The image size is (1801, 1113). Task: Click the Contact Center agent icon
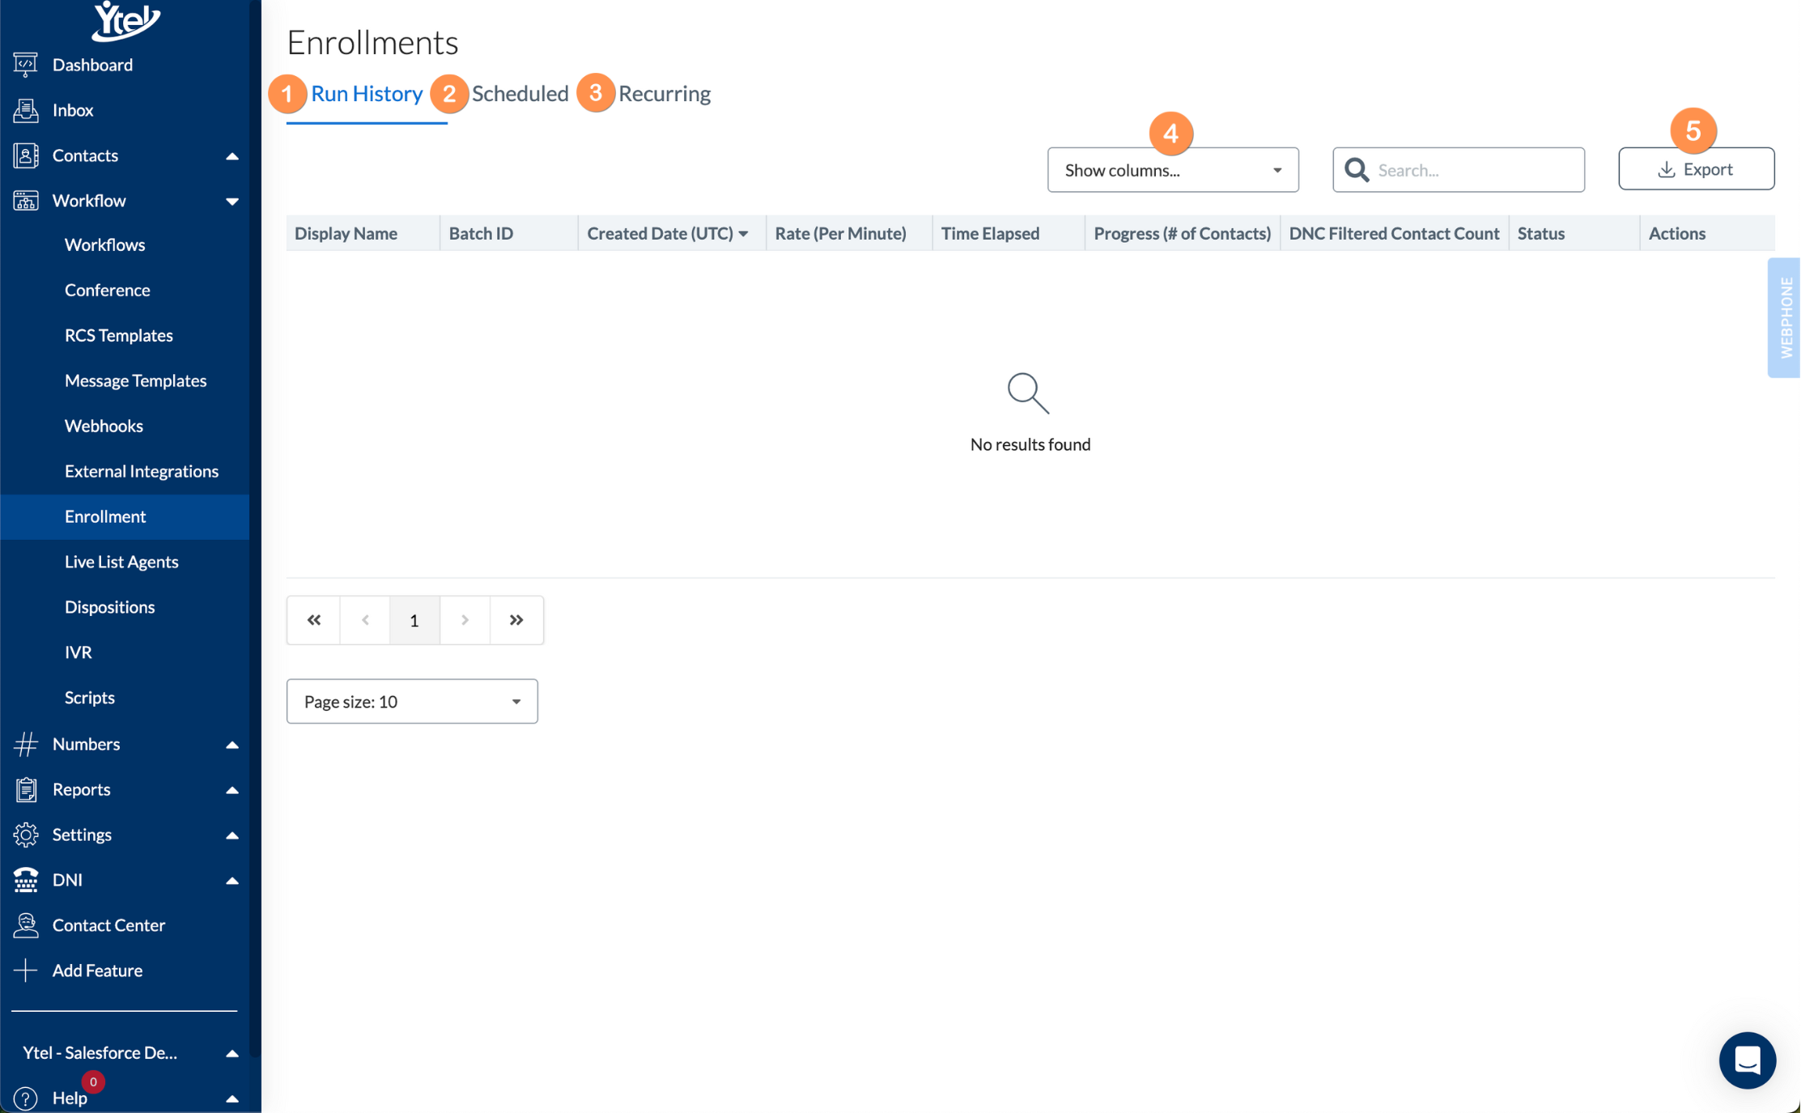pyautogui.click(x=25, y=925)
